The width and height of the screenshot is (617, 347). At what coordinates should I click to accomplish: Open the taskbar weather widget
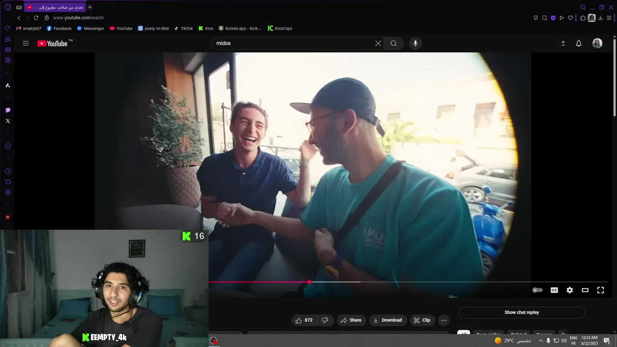point(512,341)
